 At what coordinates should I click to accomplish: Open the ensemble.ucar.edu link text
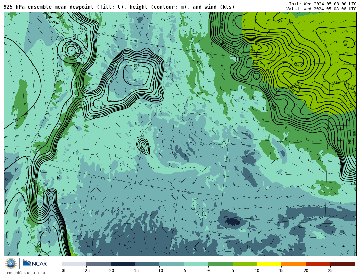[x=26, y=273]
